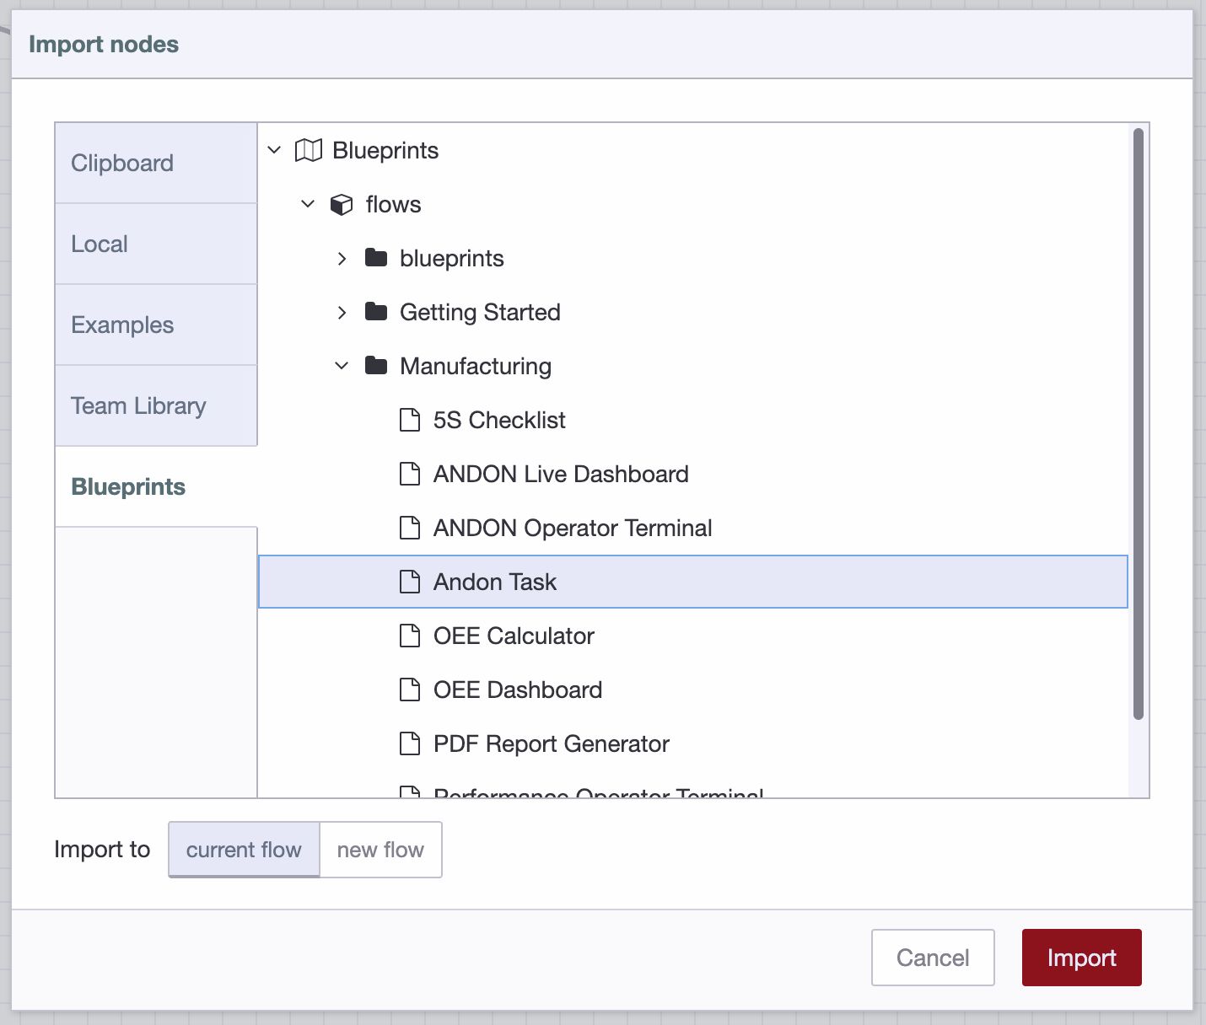Switch import destination to 'new flow'

(x=380, y=850)
